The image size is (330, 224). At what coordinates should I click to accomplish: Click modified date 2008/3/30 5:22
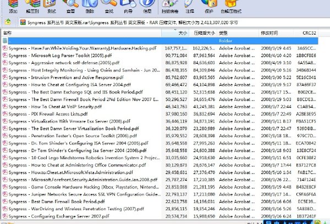point(276,77)
